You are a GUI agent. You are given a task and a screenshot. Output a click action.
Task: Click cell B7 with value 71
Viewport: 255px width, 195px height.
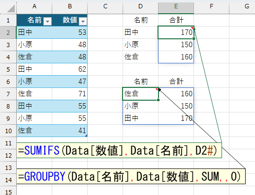[70, 94]
